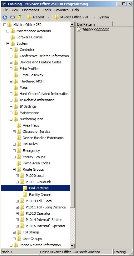Click the grey Forward navigation arrow

click(12, 17)
